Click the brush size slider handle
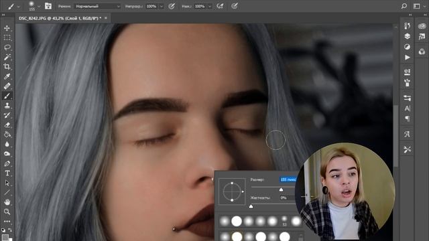Viewport: 429px width, 241px height. pos(281,189)
